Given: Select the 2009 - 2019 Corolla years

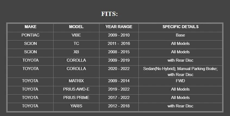Looking at the screenshot, I should (119, 60).
